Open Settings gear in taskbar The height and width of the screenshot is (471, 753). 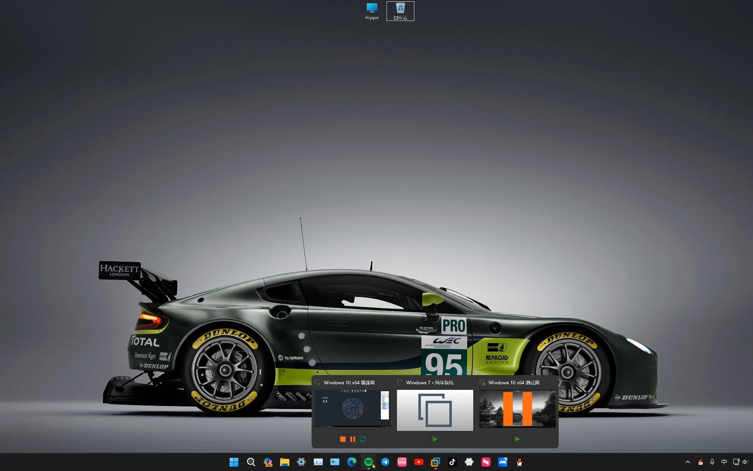pos(301,462)
